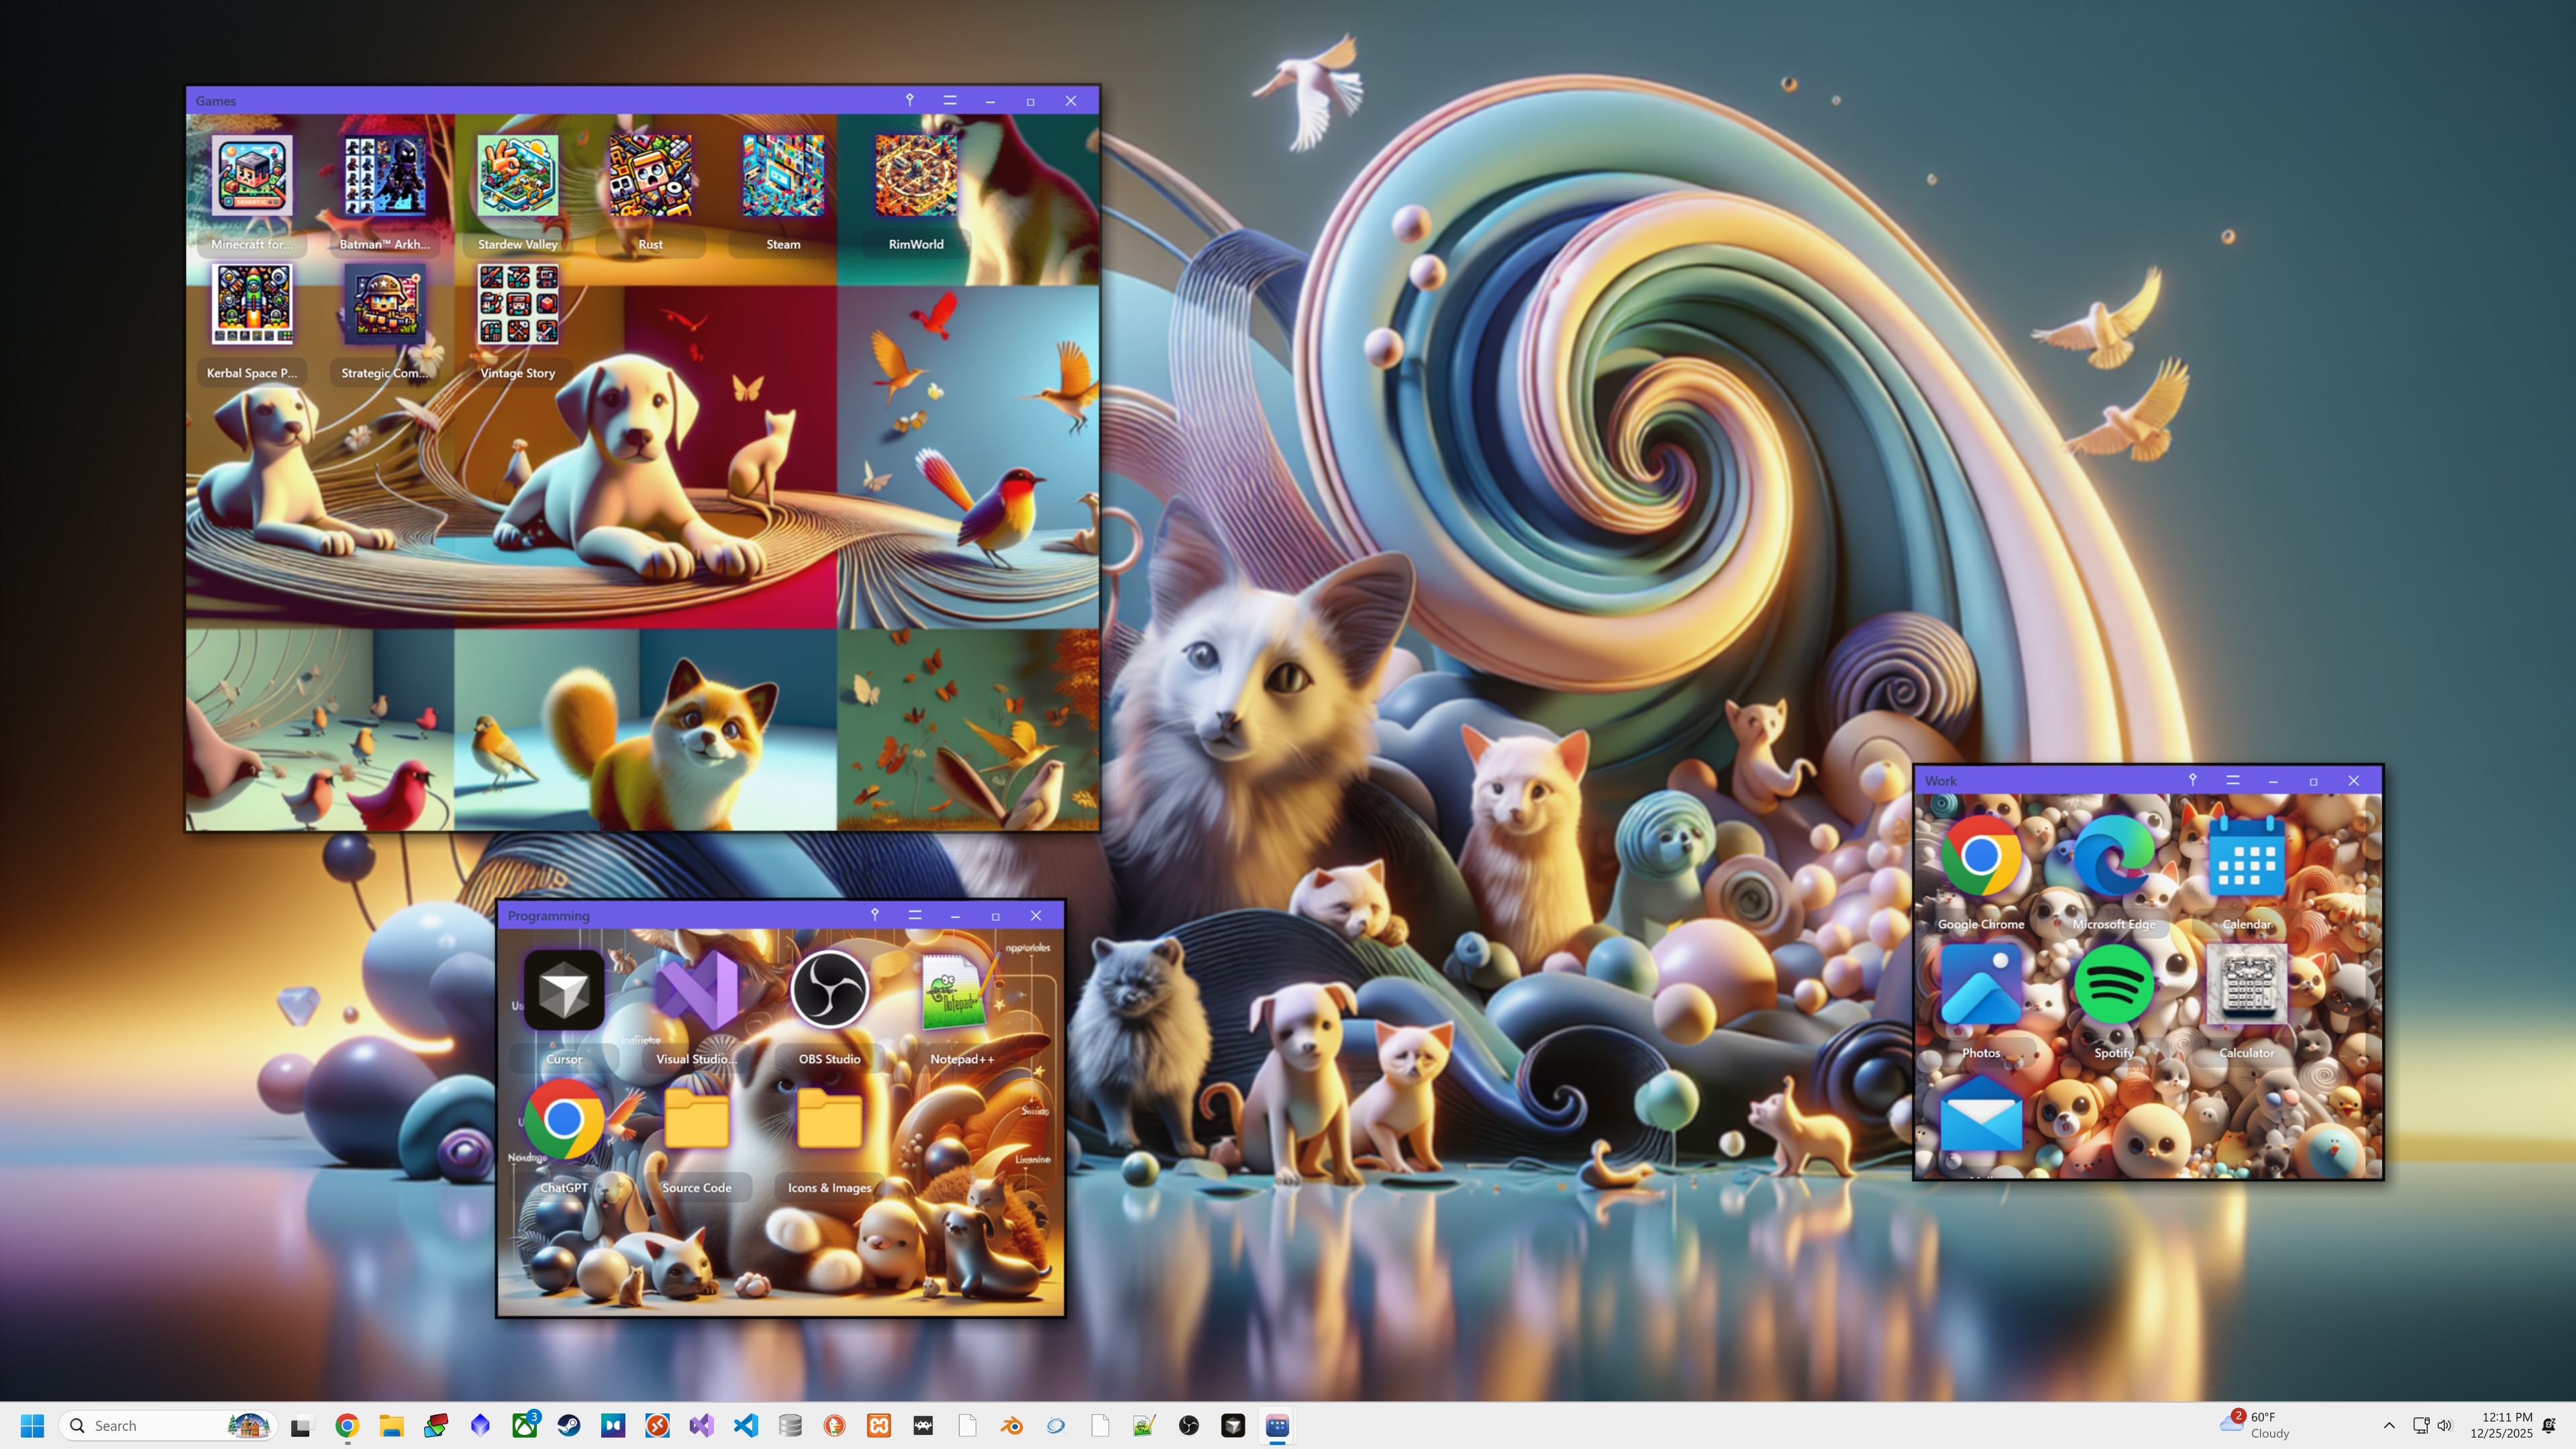Image resolution: width=2576 pixels, height=1449 pixels.
Task: Open Microsoft Edge in Work panel
Action: [x=2113, y=857]
